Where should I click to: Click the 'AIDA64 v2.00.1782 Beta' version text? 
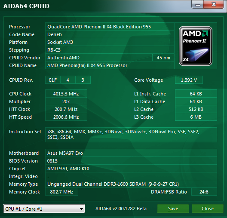click(121, 209)
